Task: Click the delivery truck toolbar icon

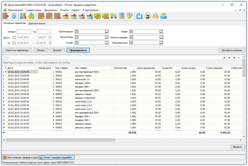Action: (113, 16)
